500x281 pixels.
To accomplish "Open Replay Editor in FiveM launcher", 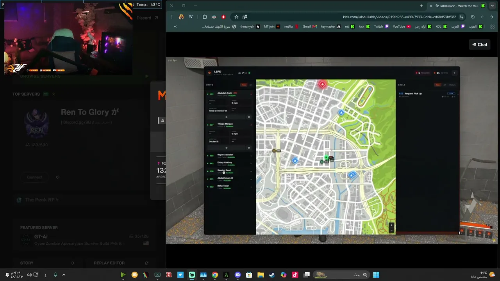I will (121, 263).
